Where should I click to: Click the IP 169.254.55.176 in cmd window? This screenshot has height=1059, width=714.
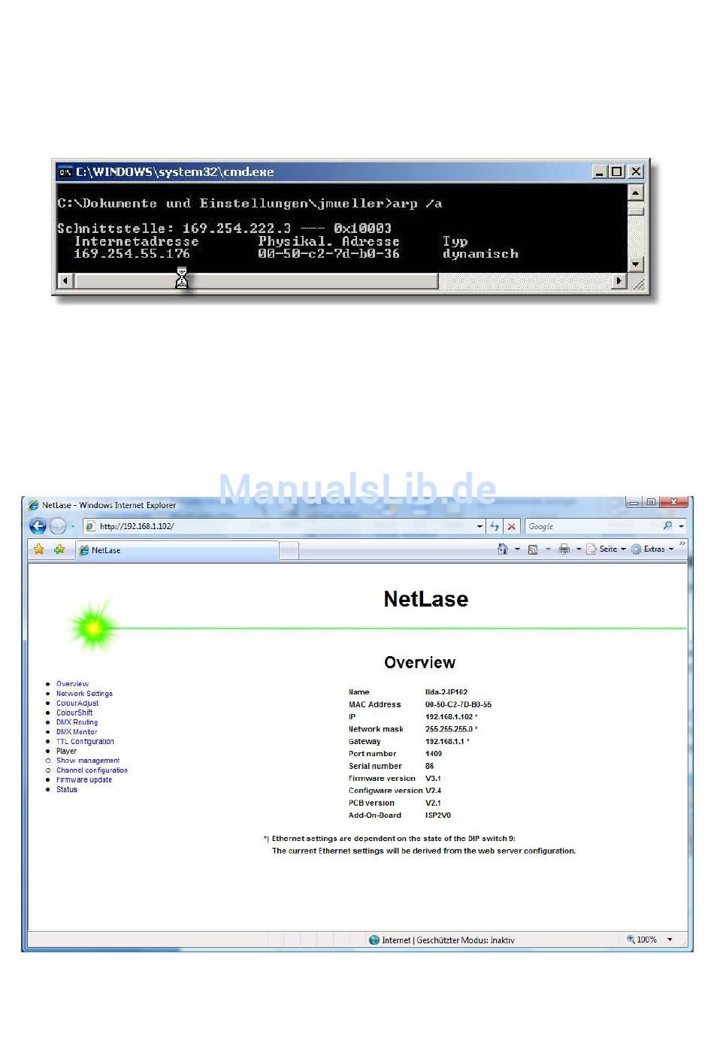[x=132, y=254]
